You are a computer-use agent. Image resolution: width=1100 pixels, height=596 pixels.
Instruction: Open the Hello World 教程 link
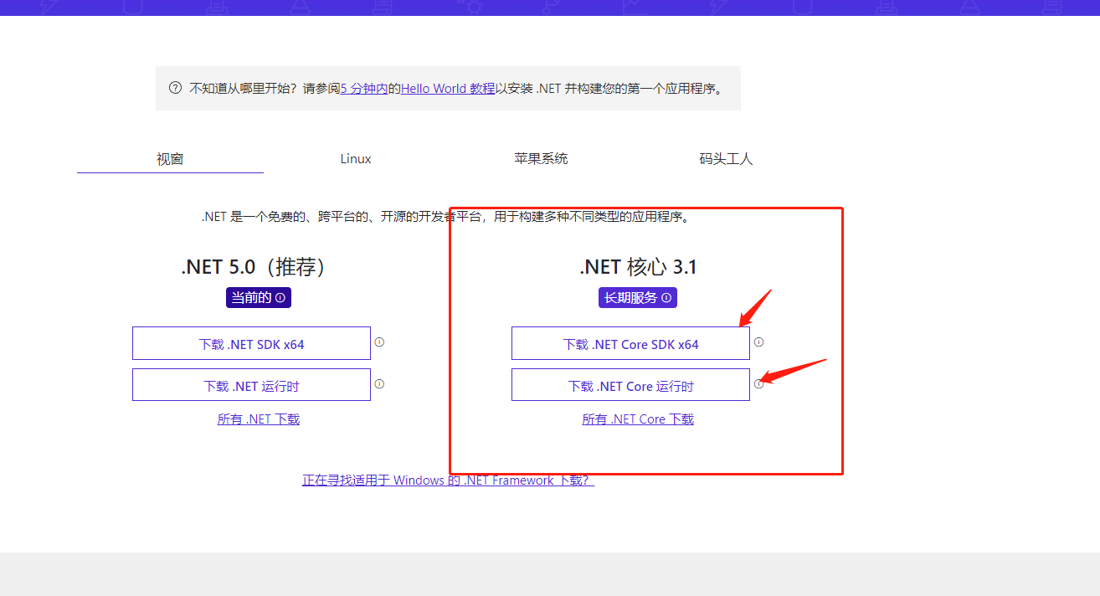click(448, 88)
